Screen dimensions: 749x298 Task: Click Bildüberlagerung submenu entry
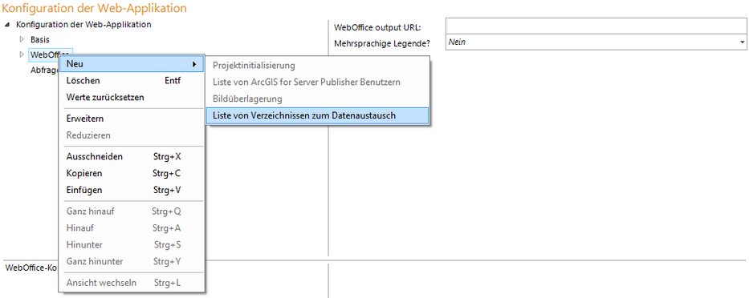(318, 99)
